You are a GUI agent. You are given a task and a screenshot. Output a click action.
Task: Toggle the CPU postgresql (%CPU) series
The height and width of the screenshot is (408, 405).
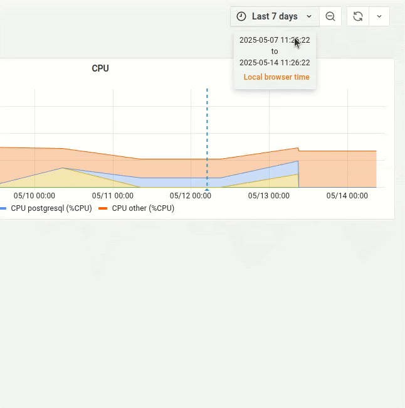pos(51,208)
